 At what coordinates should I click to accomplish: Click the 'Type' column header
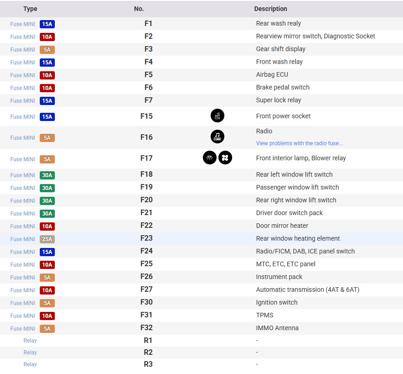[30, 9]
